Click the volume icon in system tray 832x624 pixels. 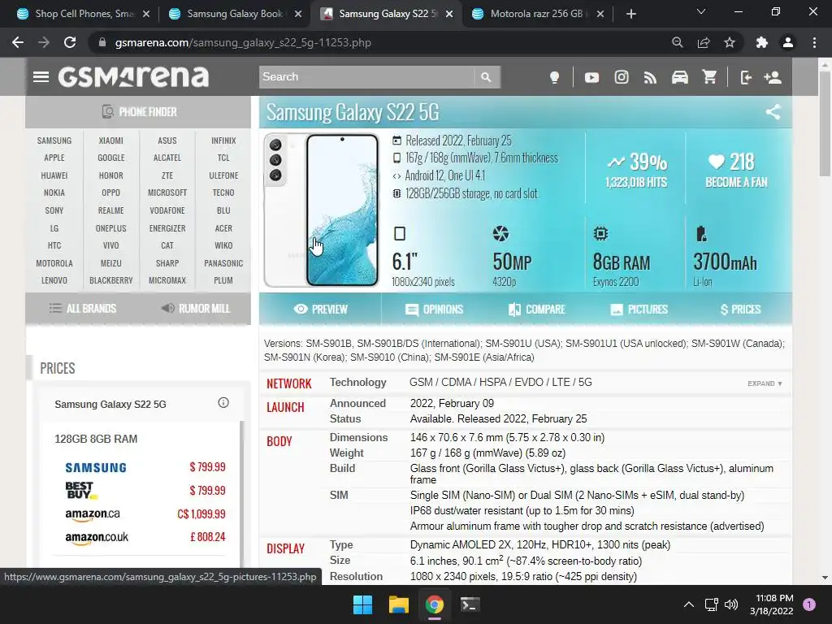point(731,604)
